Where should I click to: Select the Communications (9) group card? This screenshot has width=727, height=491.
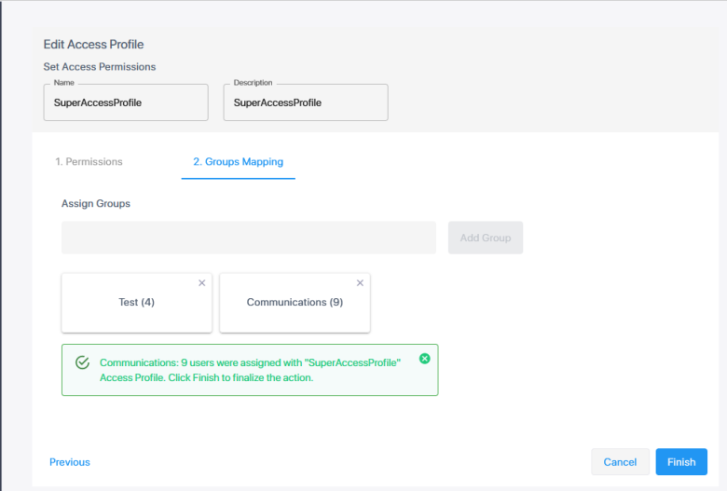[295, 303]
